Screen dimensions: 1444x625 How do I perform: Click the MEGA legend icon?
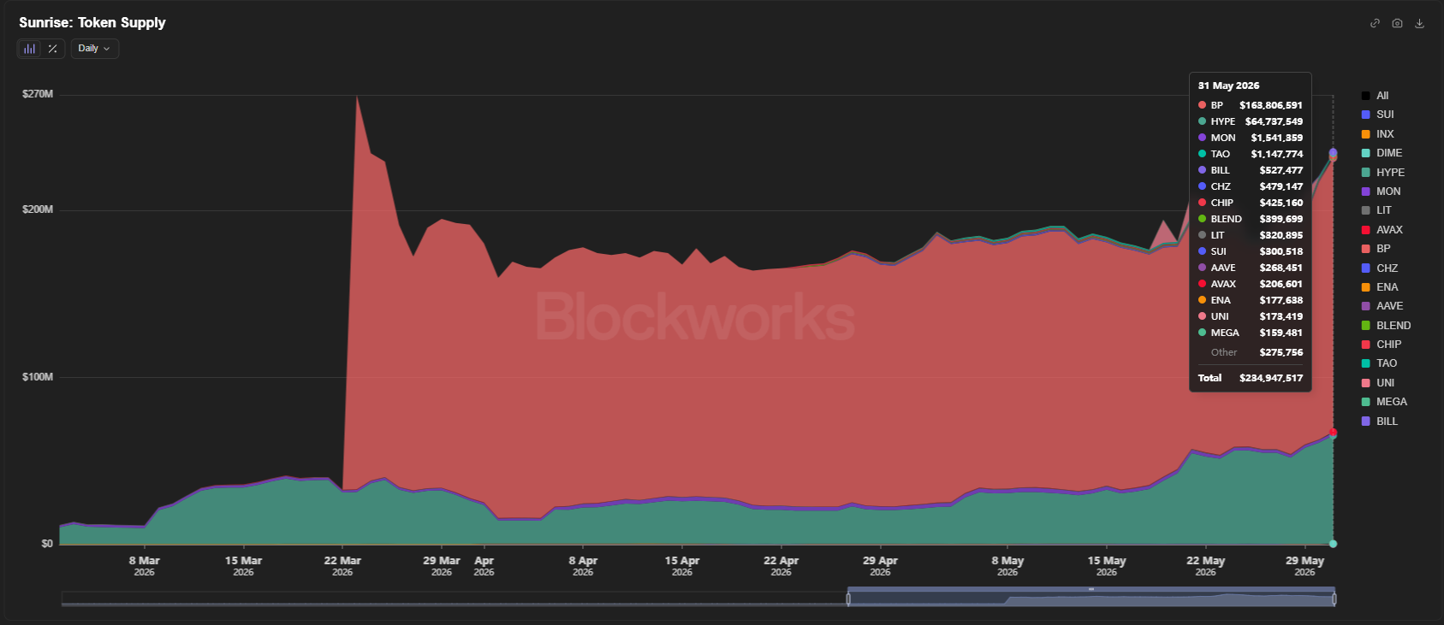(1366, 402)
